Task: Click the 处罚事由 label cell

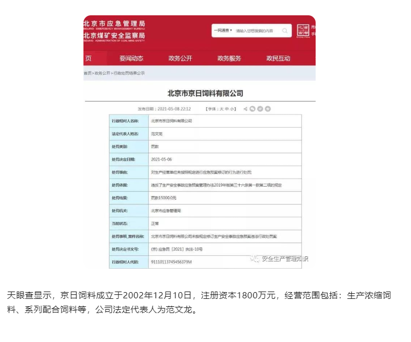Action: [x=129, y=172]
